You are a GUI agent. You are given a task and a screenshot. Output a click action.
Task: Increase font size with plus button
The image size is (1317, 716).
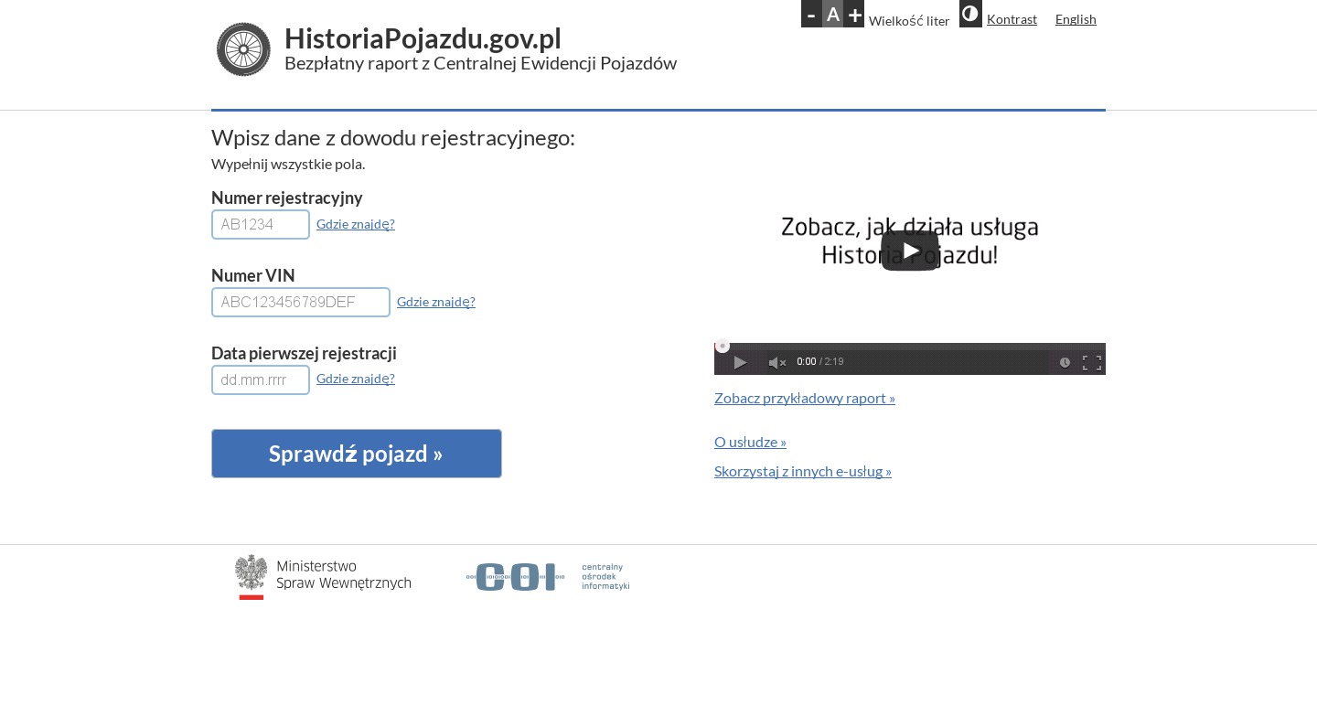[854, 14]
